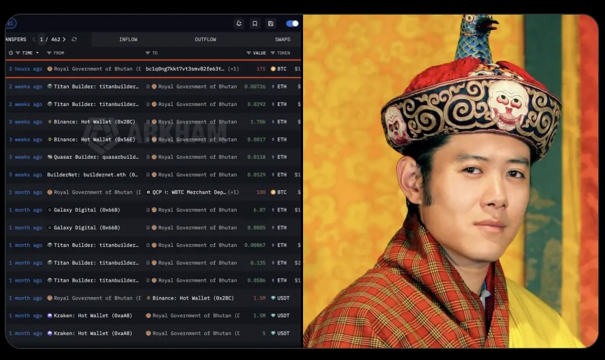This screenshot has width=605, height=360.
Task: Click the FROM column filter control
Action: 49,53
